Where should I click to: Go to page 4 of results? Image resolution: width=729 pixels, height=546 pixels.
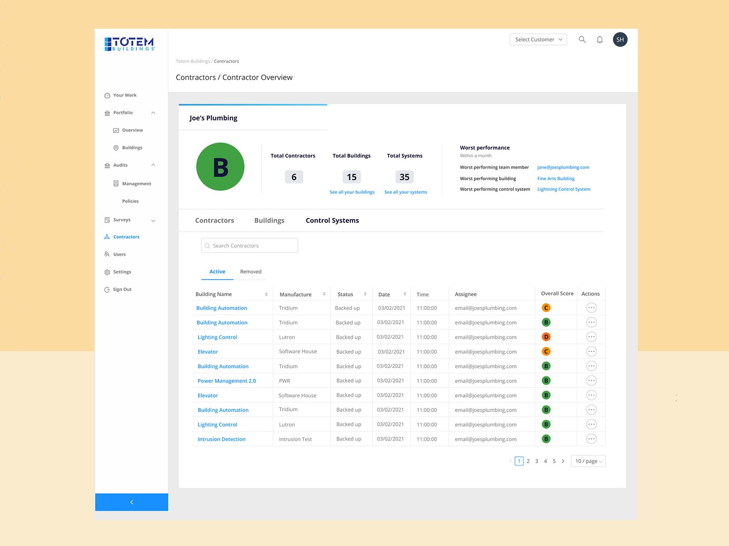tap(545, 461)
